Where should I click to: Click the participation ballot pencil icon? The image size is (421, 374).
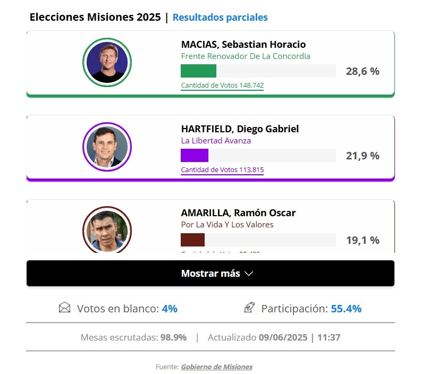pyautogui.click(x=249, y=308)
